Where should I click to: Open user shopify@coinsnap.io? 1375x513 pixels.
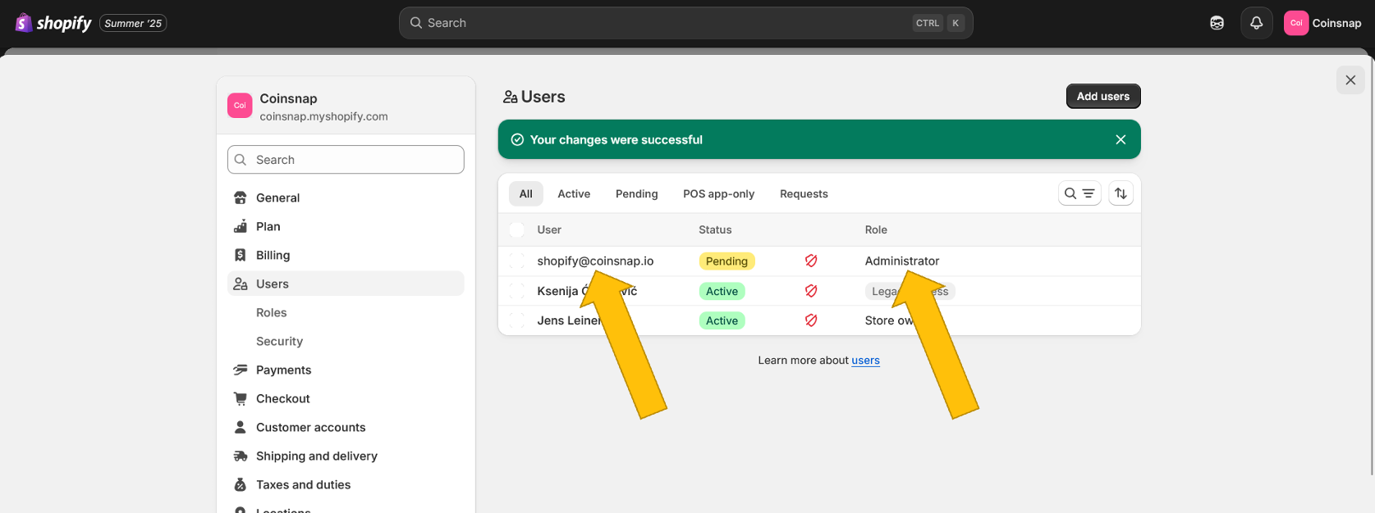click(x=596, y=261)
